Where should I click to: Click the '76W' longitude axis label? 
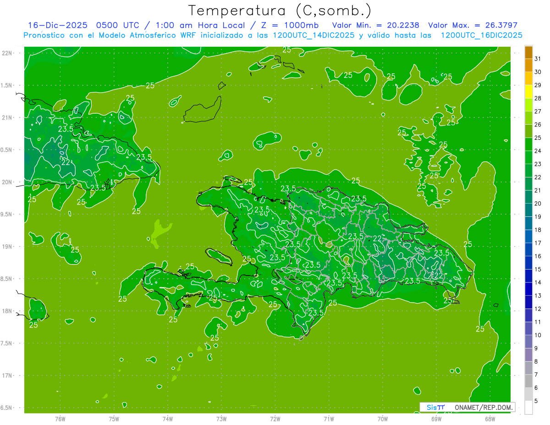(x=60, y=419)
